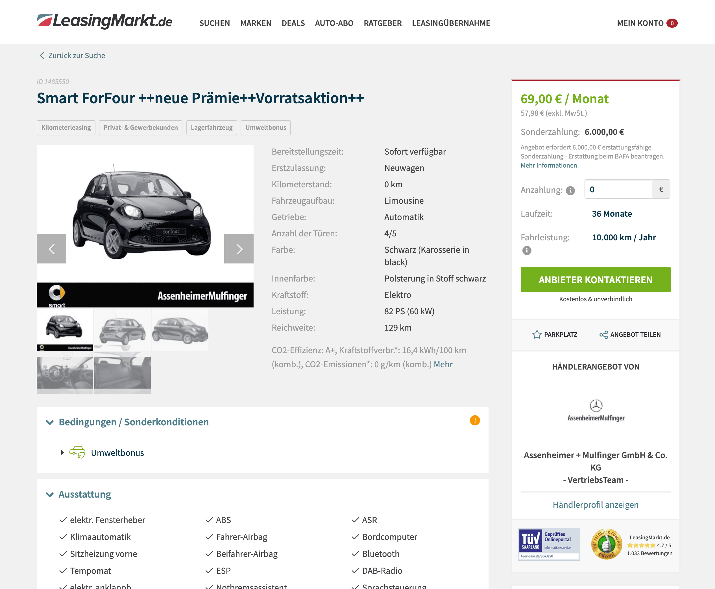Screen dimensions: 715x589
Task: Click the 69,00 € / Monat price
Action: (x=564, y=99)
